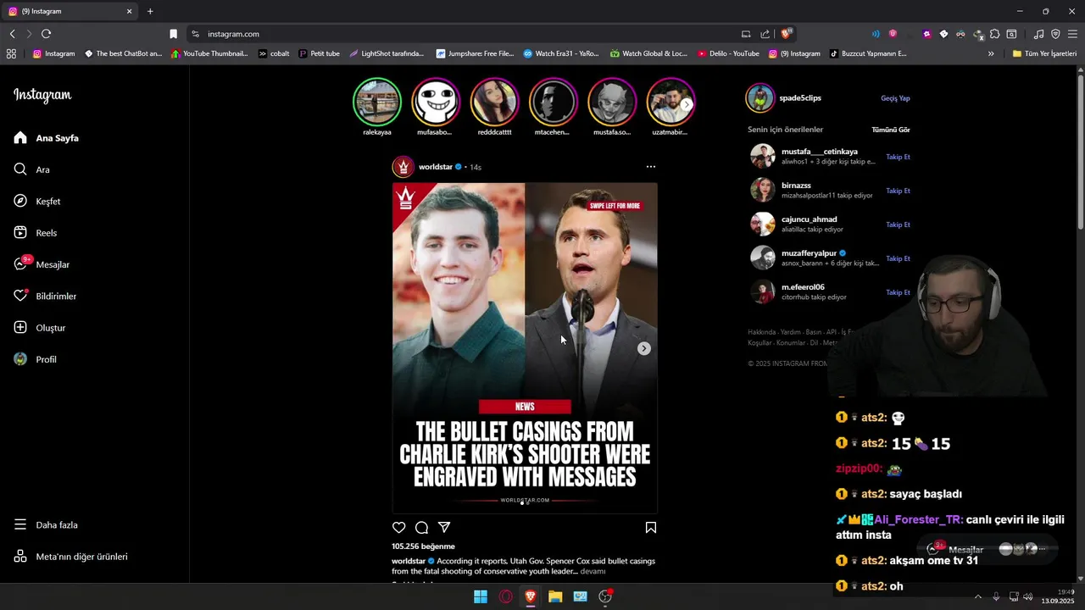Comment on the worldstar post
The height and width of the screenshot is (610, 1085).
(x=421, y=527)
